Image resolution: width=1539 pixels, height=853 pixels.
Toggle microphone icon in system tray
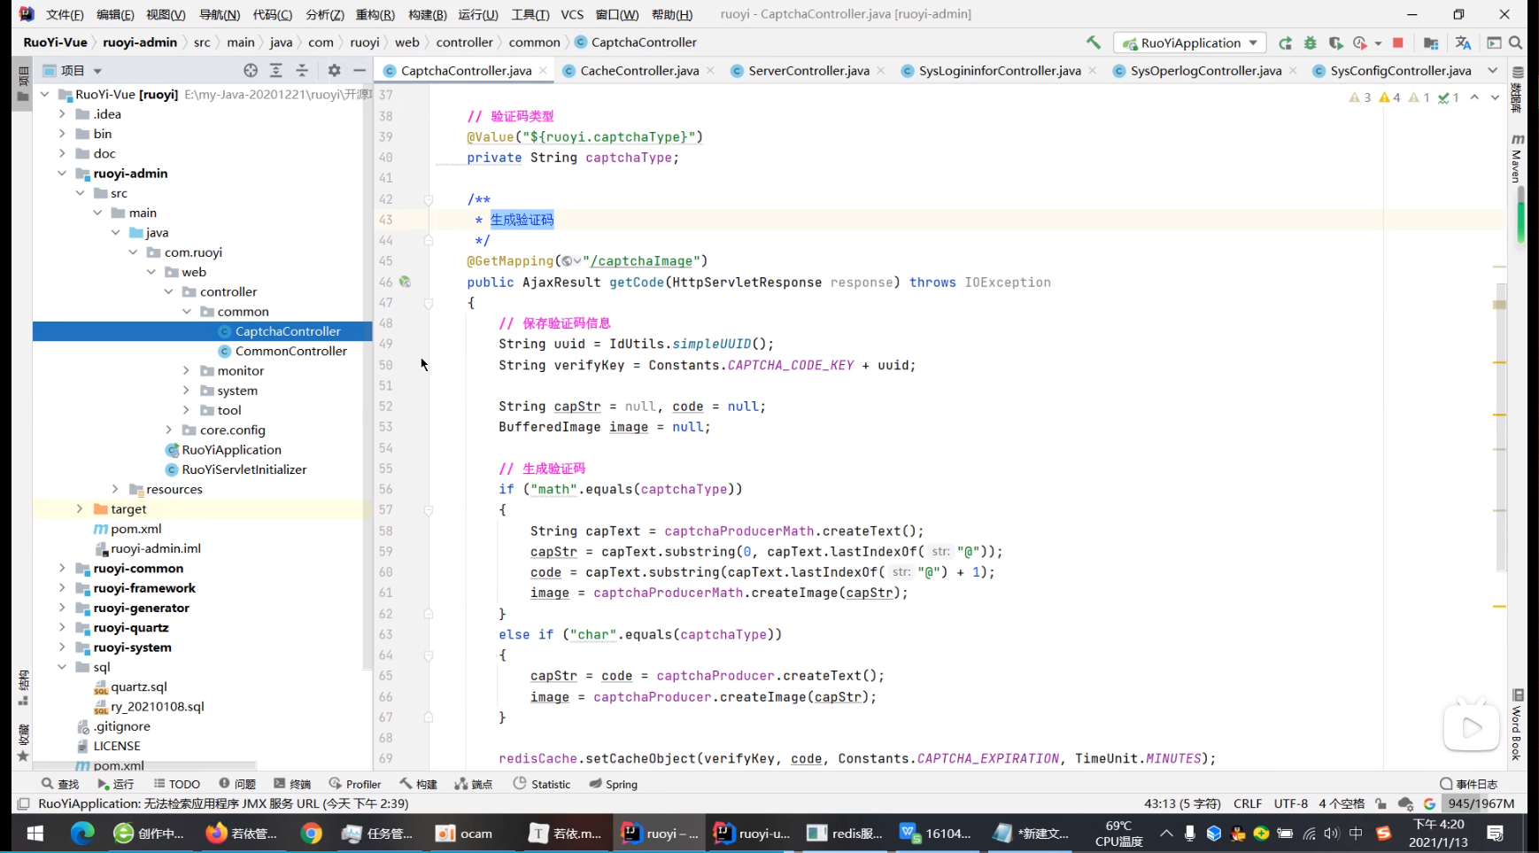tap(1190, 833)
